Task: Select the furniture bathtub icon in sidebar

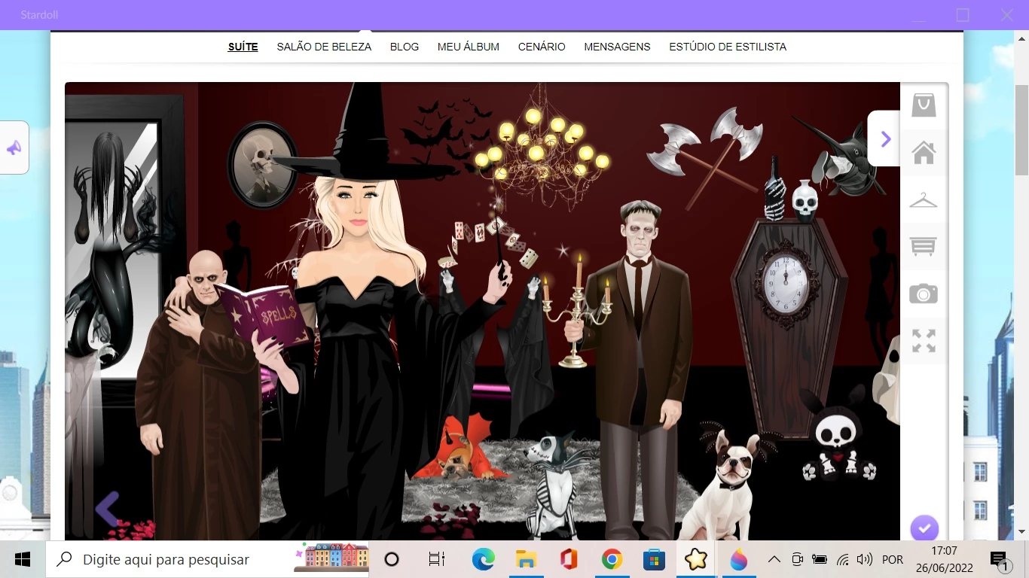Action: coord(924,246)
